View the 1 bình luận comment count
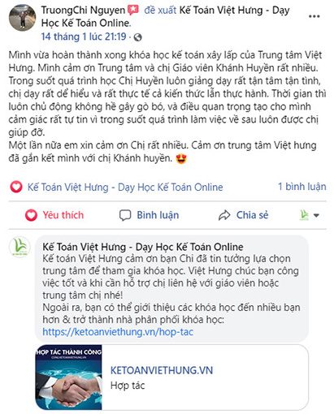This screenshot has height=414, width=334. [x=302, y=187]
